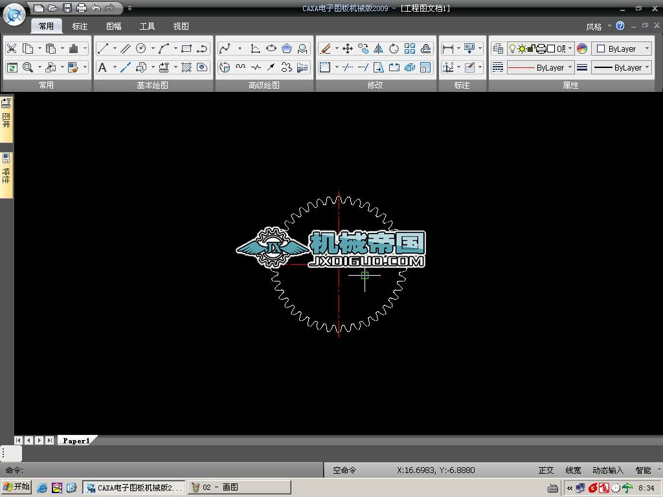
Task: Select the Line drawing tool
Action: tap(103, 49)
